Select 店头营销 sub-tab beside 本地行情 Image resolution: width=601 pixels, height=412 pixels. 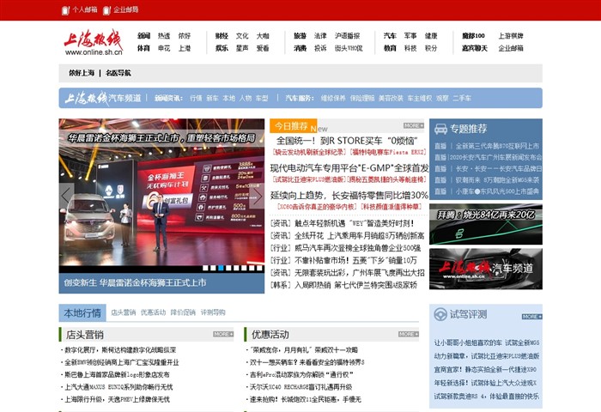click(x=123, y=312)
